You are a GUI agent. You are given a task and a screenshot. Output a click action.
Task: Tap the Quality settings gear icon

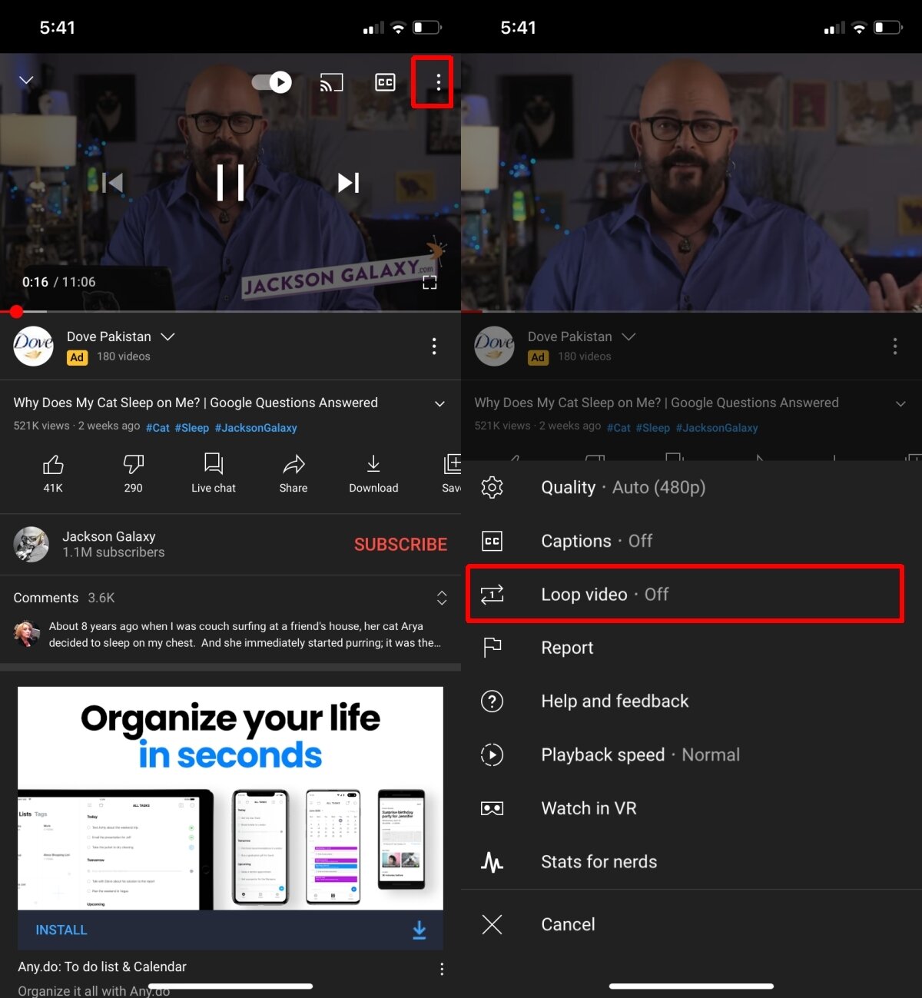[x=492, y=487]
